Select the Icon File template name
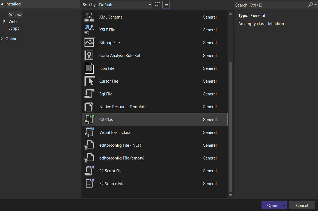Screen dimensions: 318x211 (x=107, y=68)
